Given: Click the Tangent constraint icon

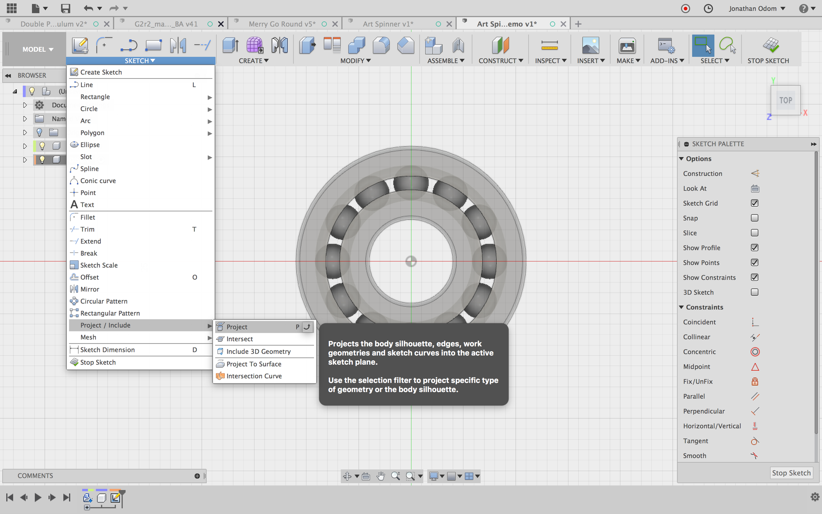Looking at the screenshot, I should [755, 441].
